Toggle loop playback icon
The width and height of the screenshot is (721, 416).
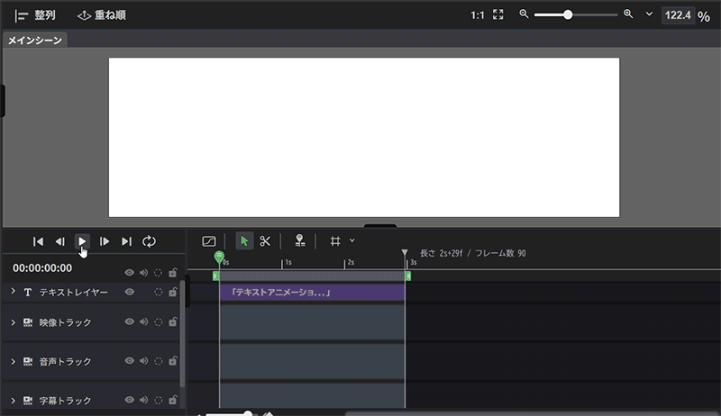(150, 241)
